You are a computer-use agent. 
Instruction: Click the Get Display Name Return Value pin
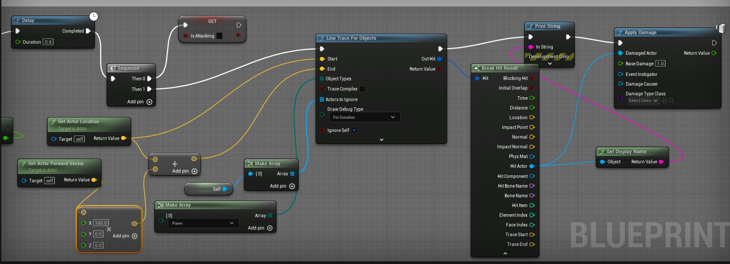point(662,162)
